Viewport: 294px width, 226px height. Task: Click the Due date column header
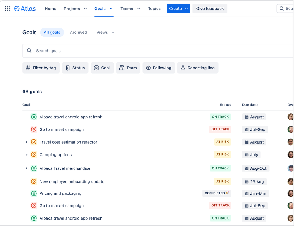coord(250,105)
